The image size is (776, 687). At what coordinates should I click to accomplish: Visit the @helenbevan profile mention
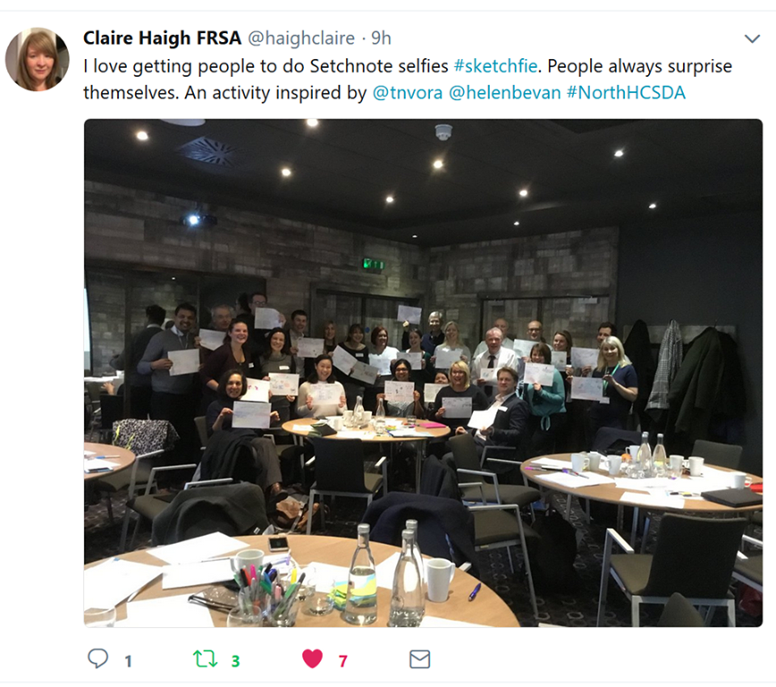coord(504,93)
